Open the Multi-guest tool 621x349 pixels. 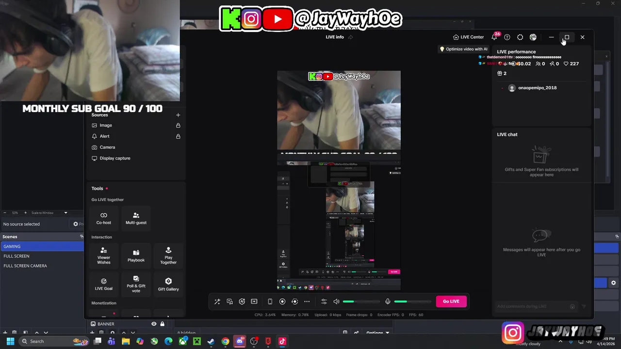tap(136, 218)
